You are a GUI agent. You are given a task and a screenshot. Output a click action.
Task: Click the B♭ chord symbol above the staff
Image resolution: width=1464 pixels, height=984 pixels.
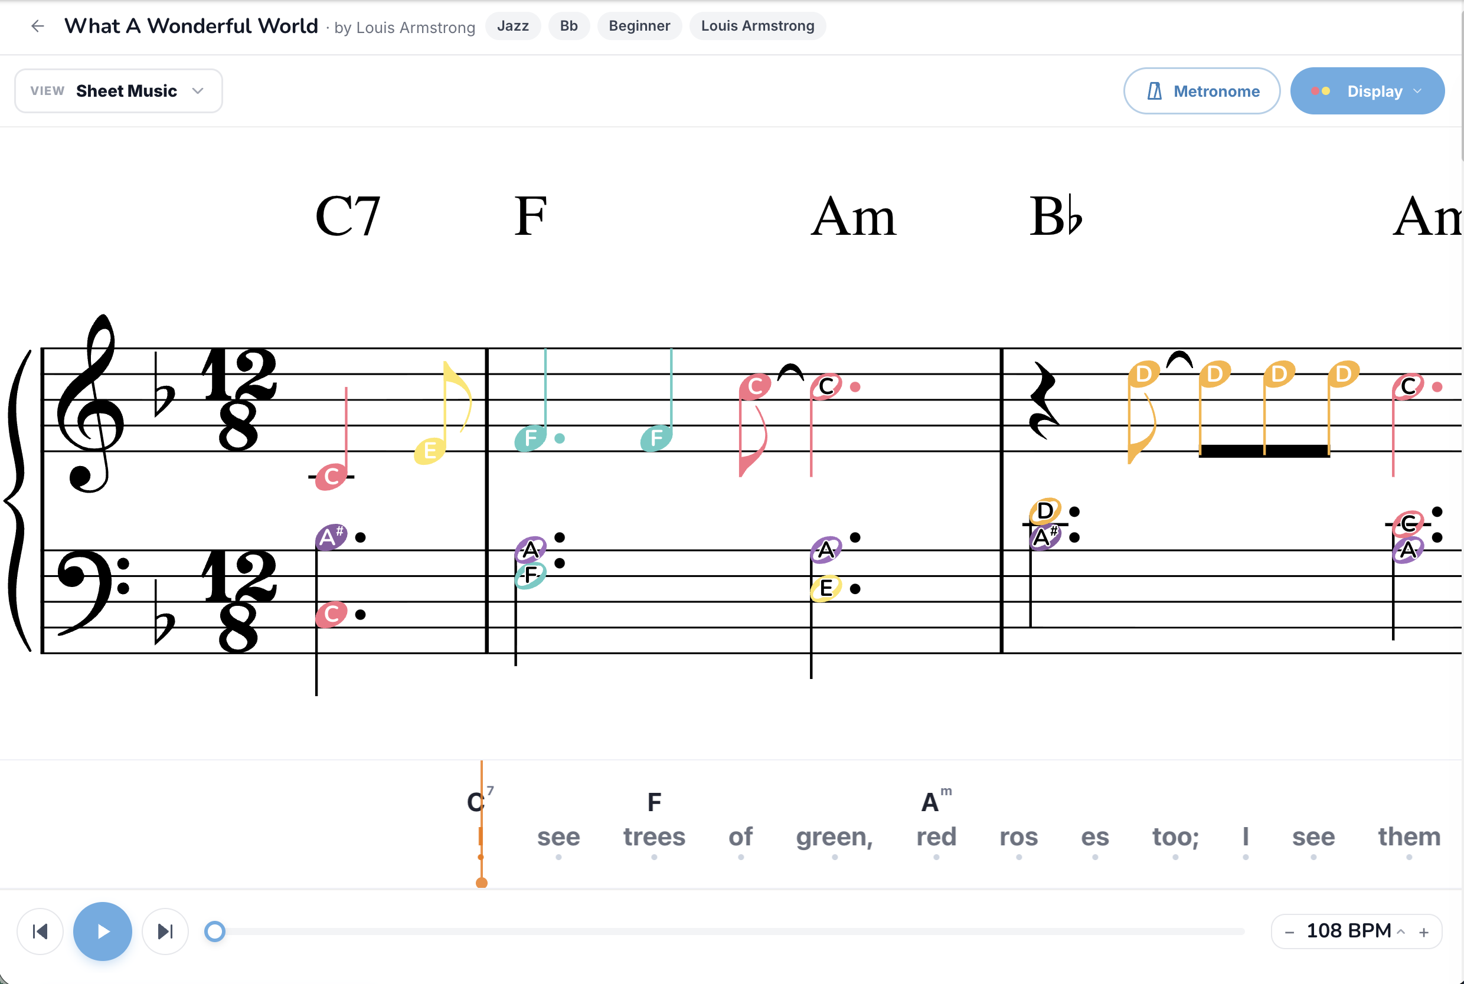click(x=1055, y=217)
